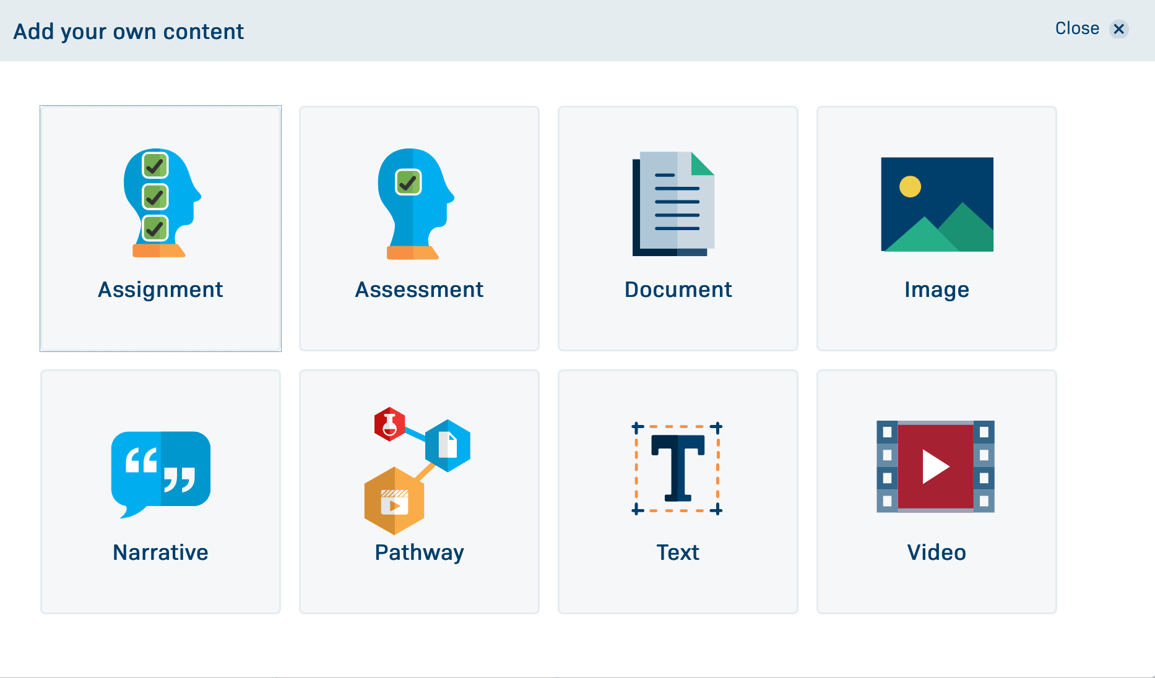Click the Image mountain landscape icon

937,204
